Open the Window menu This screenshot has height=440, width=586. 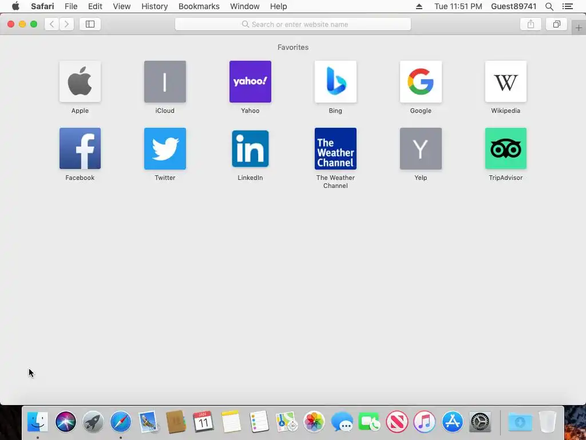click(245, 6)
